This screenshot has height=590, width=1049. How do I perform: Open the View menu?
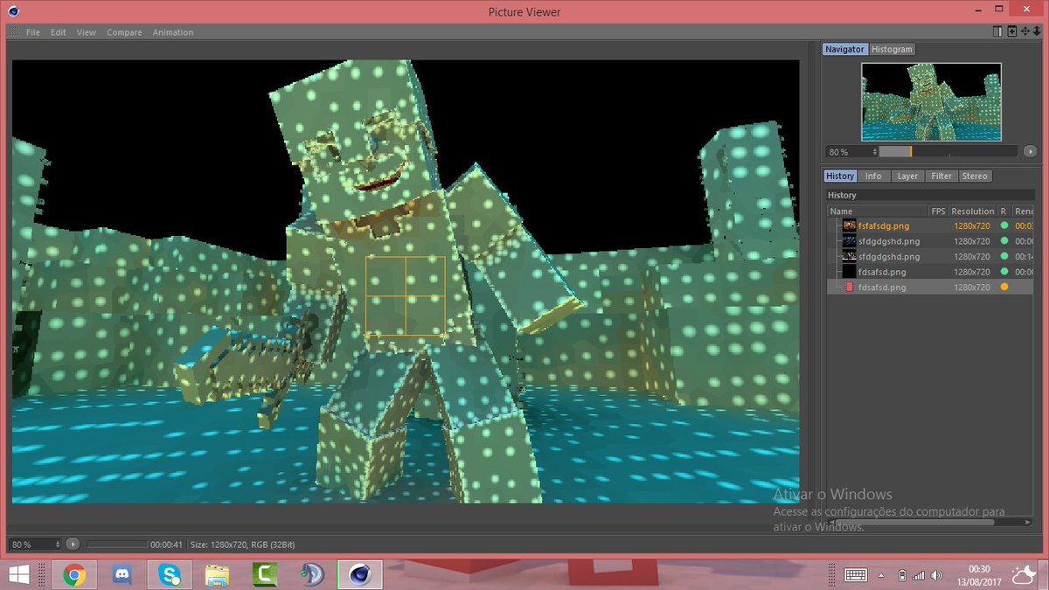[x=86, y=32]
